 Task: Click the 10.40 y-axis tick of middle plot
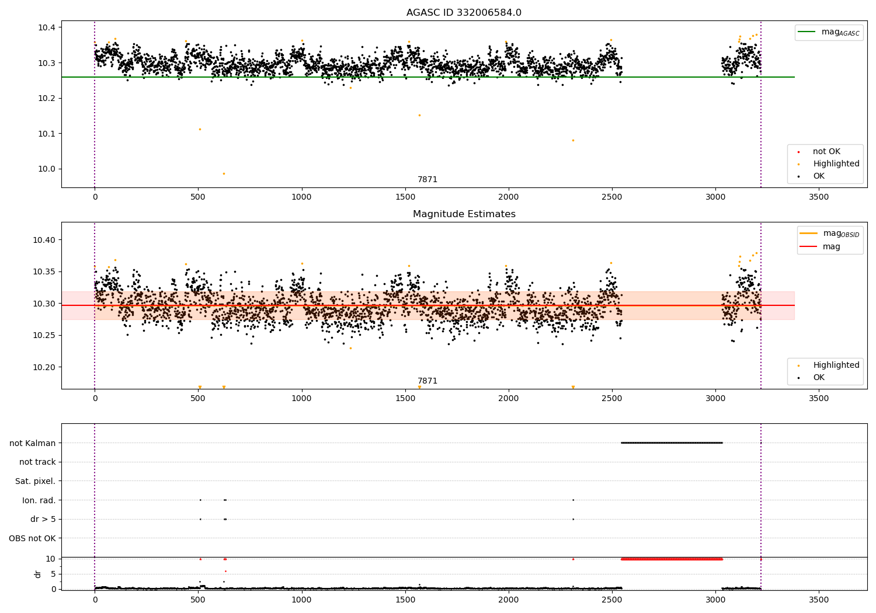tap(45, 240)
